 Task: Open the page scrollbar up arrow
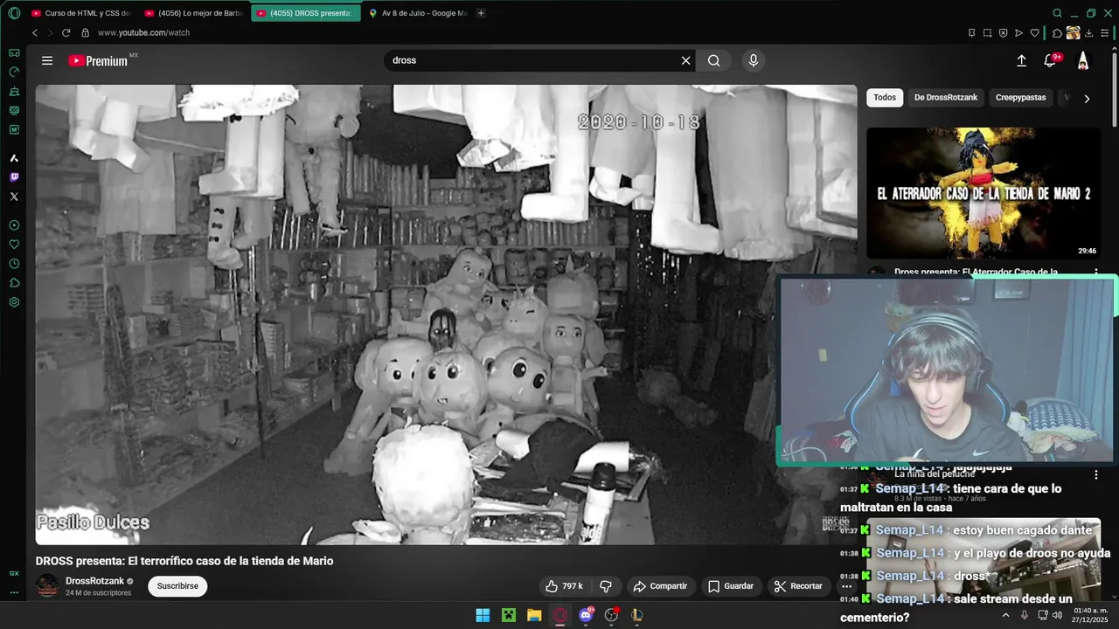1115,48
